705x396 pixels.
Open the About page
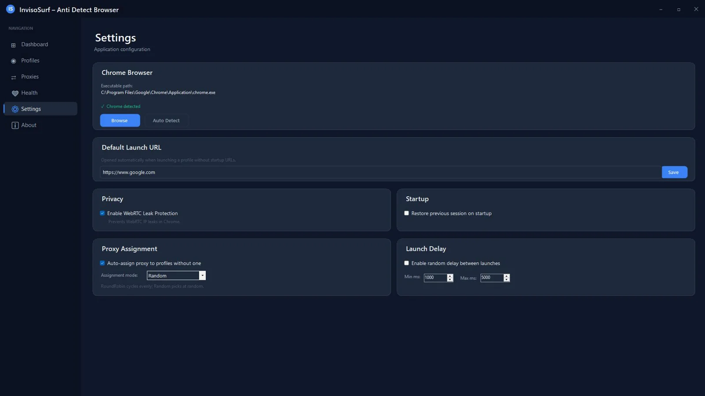click(x=41, y=125)
